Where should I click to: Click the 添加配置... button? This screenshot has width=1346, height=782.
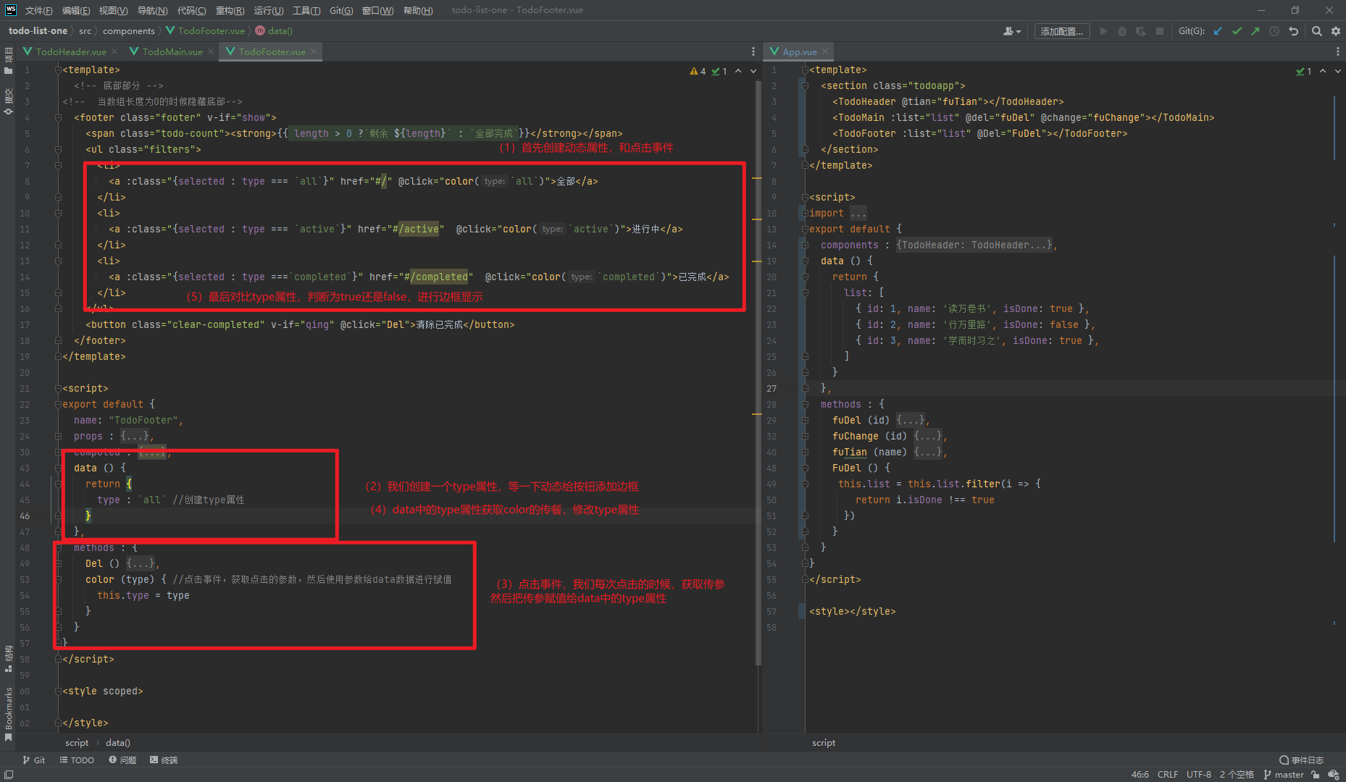coord(1061,31)
